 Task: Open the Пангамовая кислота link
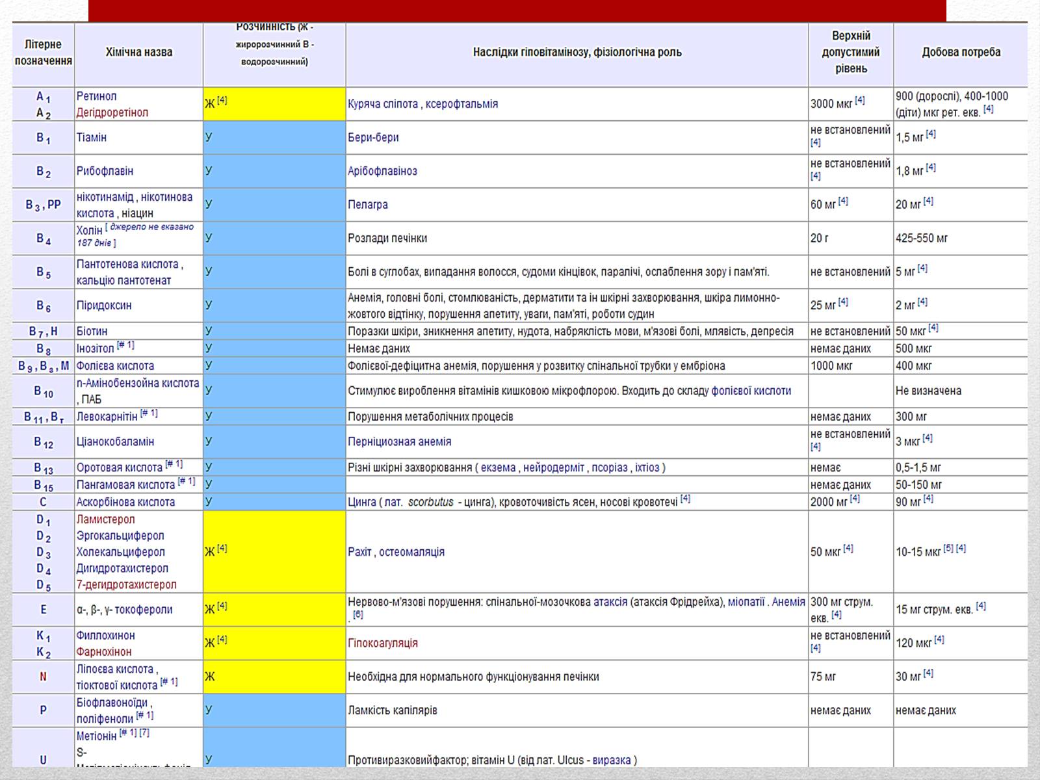click(x=125, y=485)
